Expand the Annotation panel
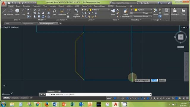The image size is (190, 107). coord(61,20)
